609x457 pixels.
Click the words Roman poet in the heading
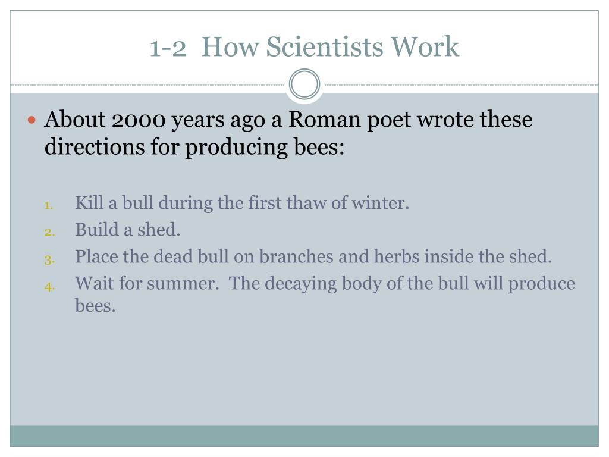350,119
